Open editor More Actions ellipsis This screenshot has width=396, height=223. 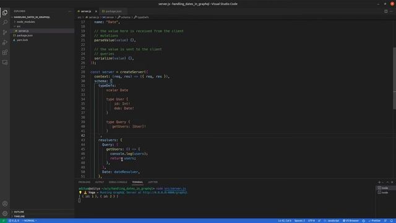(391, 11)
